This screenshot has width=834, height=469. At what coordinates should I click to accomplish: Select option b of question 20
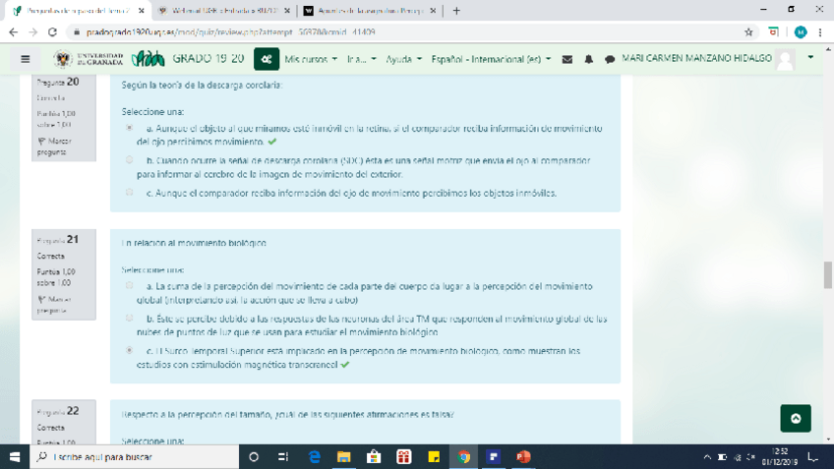[129, 159]
